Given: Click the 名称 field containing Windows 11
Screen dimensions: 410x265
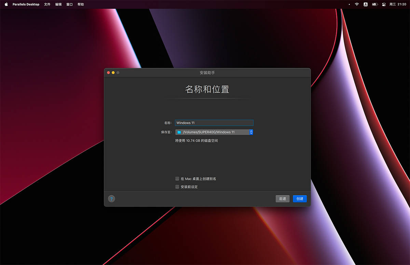Looking at the screenshot, I should click(214, 123).
